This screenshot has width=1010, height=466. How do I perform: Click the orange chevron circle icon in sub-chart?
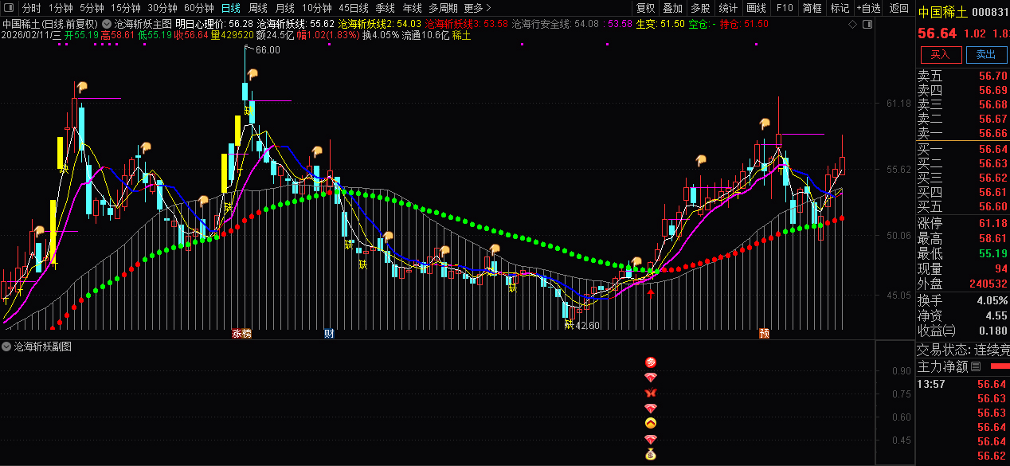651,423
